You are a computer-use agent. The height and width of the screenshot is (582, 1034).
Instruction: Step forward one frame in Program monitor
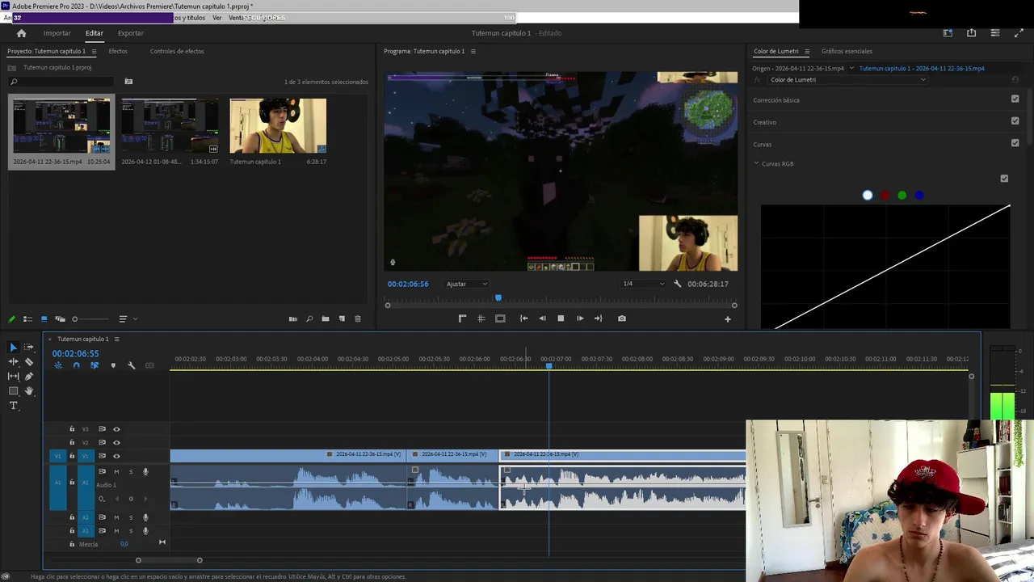579,318
